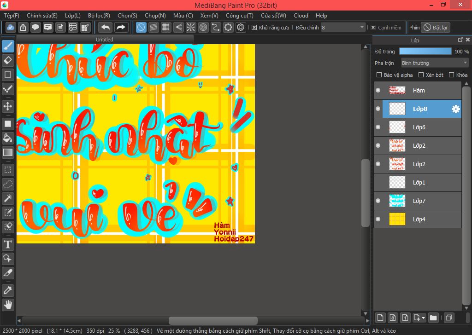Undock the Lớp panel with the float icon
This screenshot has width=472, height=335.
460,40
